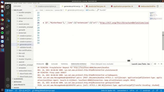Click the debug console filter input
Viewport: 164px width, 92px height.
(x=110, y=64)
